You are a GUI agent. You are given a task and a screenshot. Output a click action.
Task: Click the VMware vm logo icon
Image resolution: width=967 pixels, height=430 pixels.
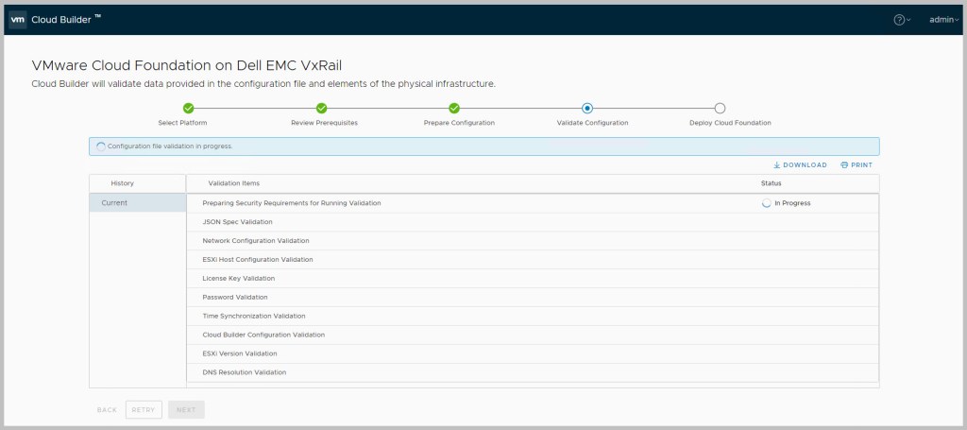pos(17,19)
